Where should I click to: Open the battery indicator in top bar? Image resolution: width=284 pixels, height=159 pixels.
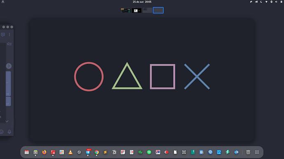[x=282, y=2]
